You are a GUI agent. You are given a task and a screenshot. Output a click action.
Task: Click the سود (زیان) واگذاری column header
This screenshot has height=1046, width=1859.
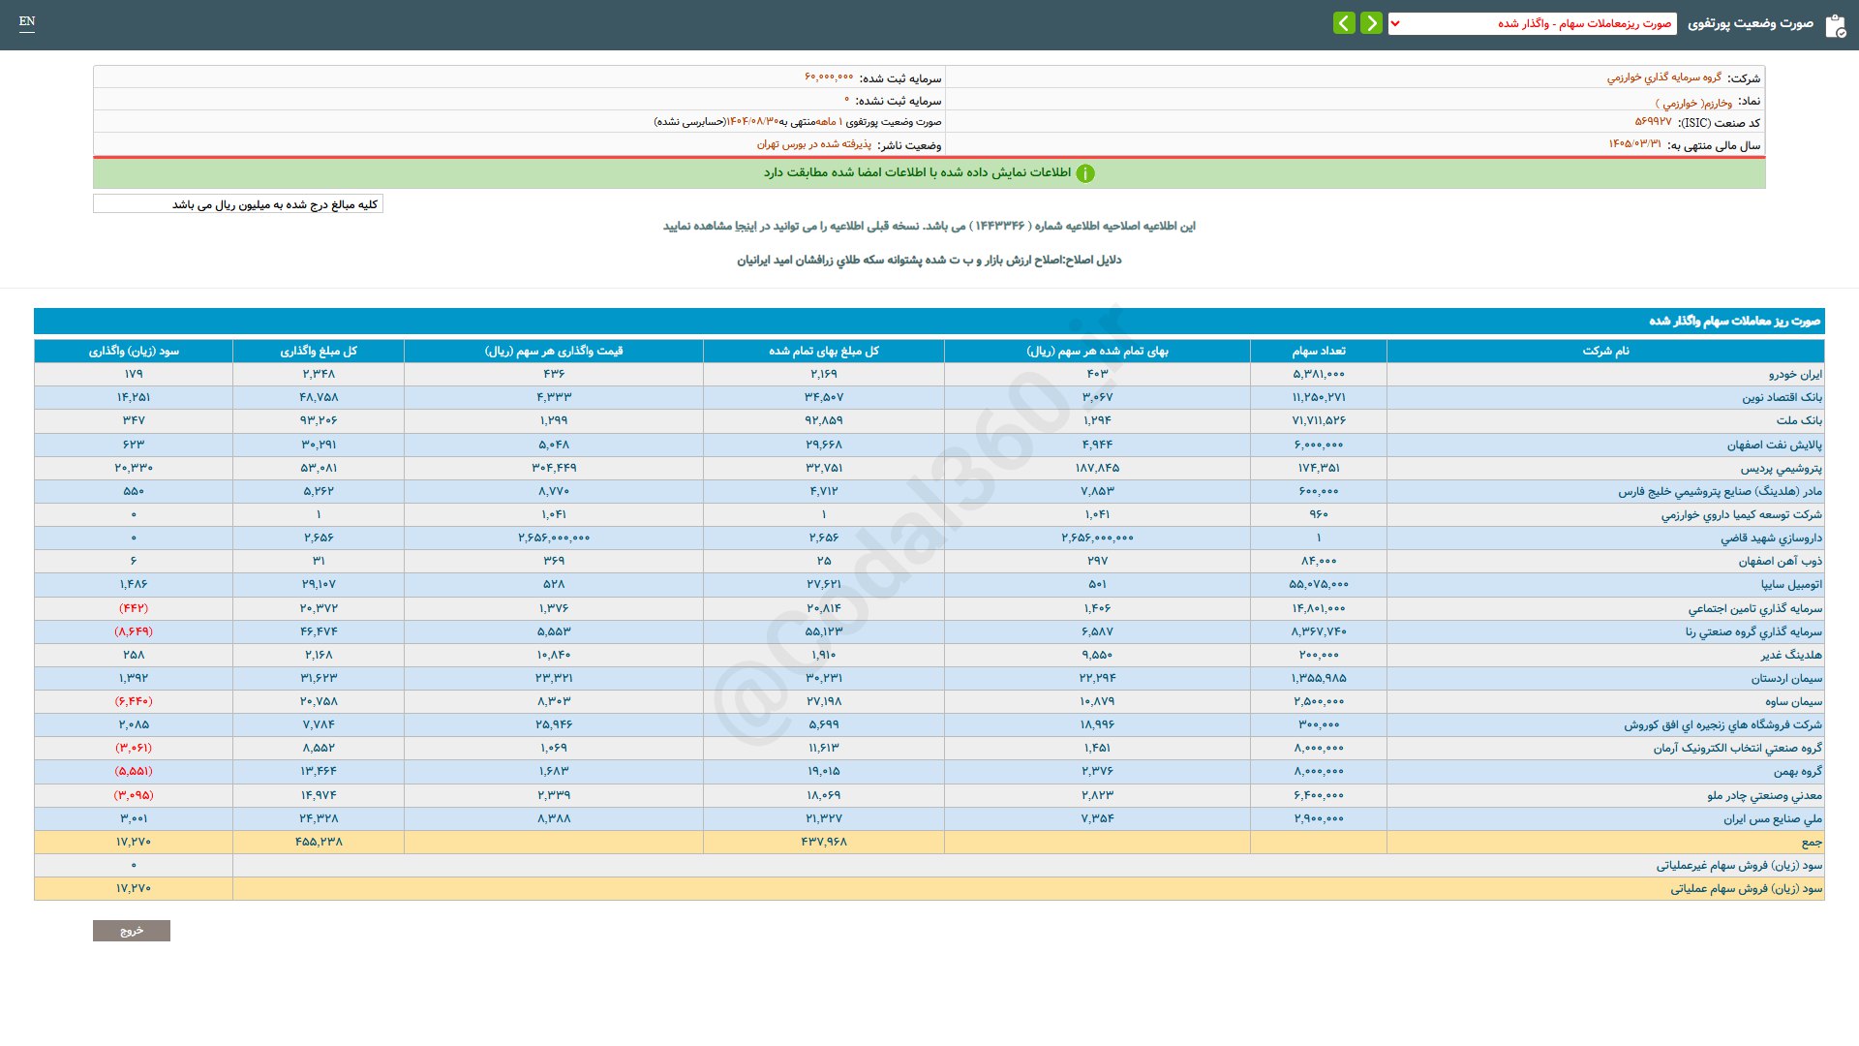[x=134, y=351]
